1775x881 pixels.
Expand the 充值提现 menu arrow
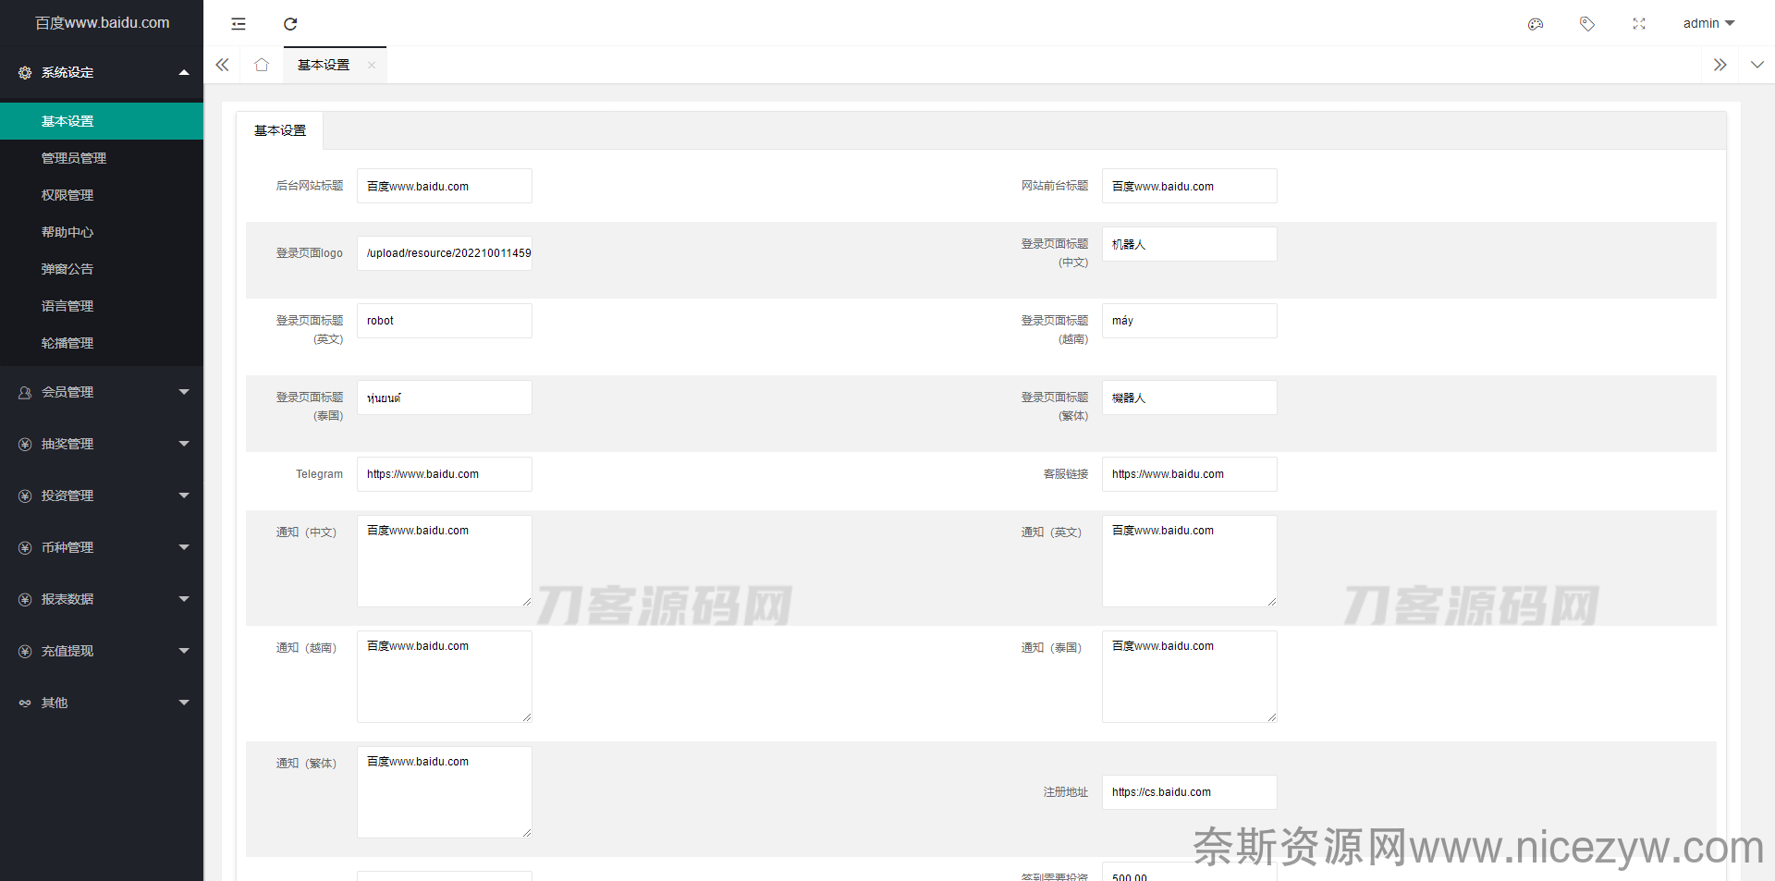coord(184,651)
